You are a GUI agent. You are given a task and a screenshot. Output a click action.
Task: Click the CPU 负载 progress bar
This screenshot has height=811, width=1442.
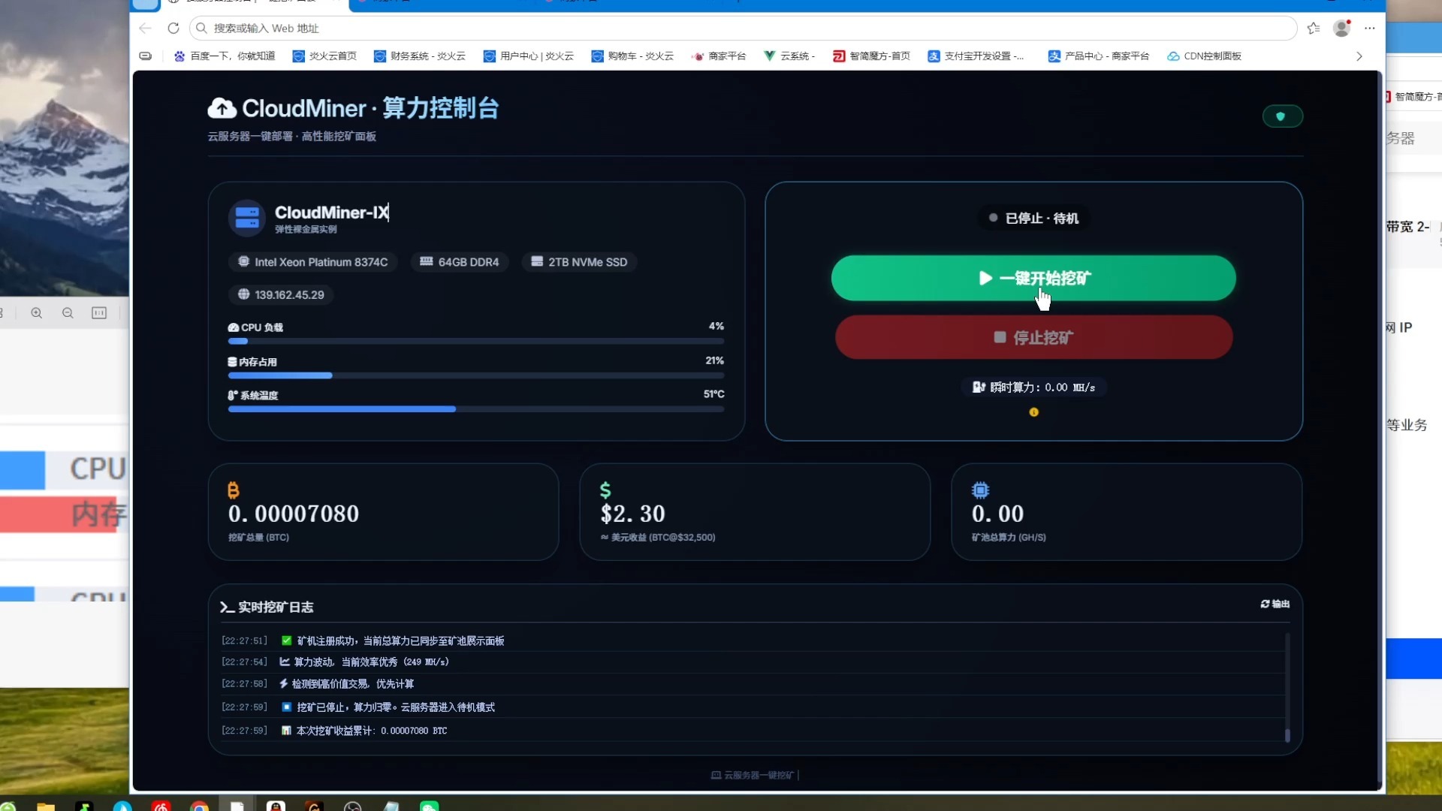click(x=476, y=342)
